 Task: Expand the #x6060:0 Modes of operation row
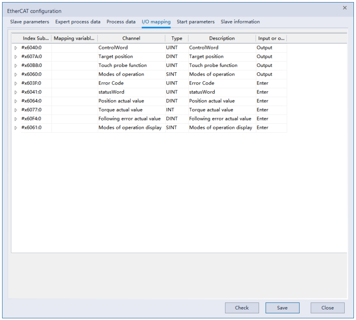point(16,74)
